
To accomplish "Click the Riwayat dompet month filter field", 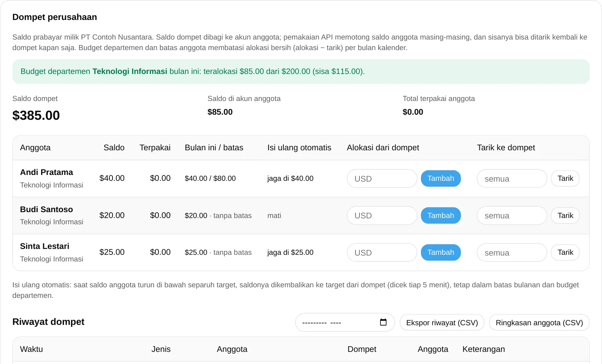I will 345,323.
